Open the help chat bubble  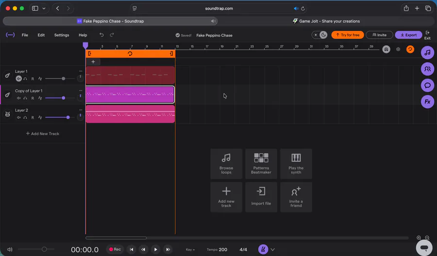coord(424,247)
